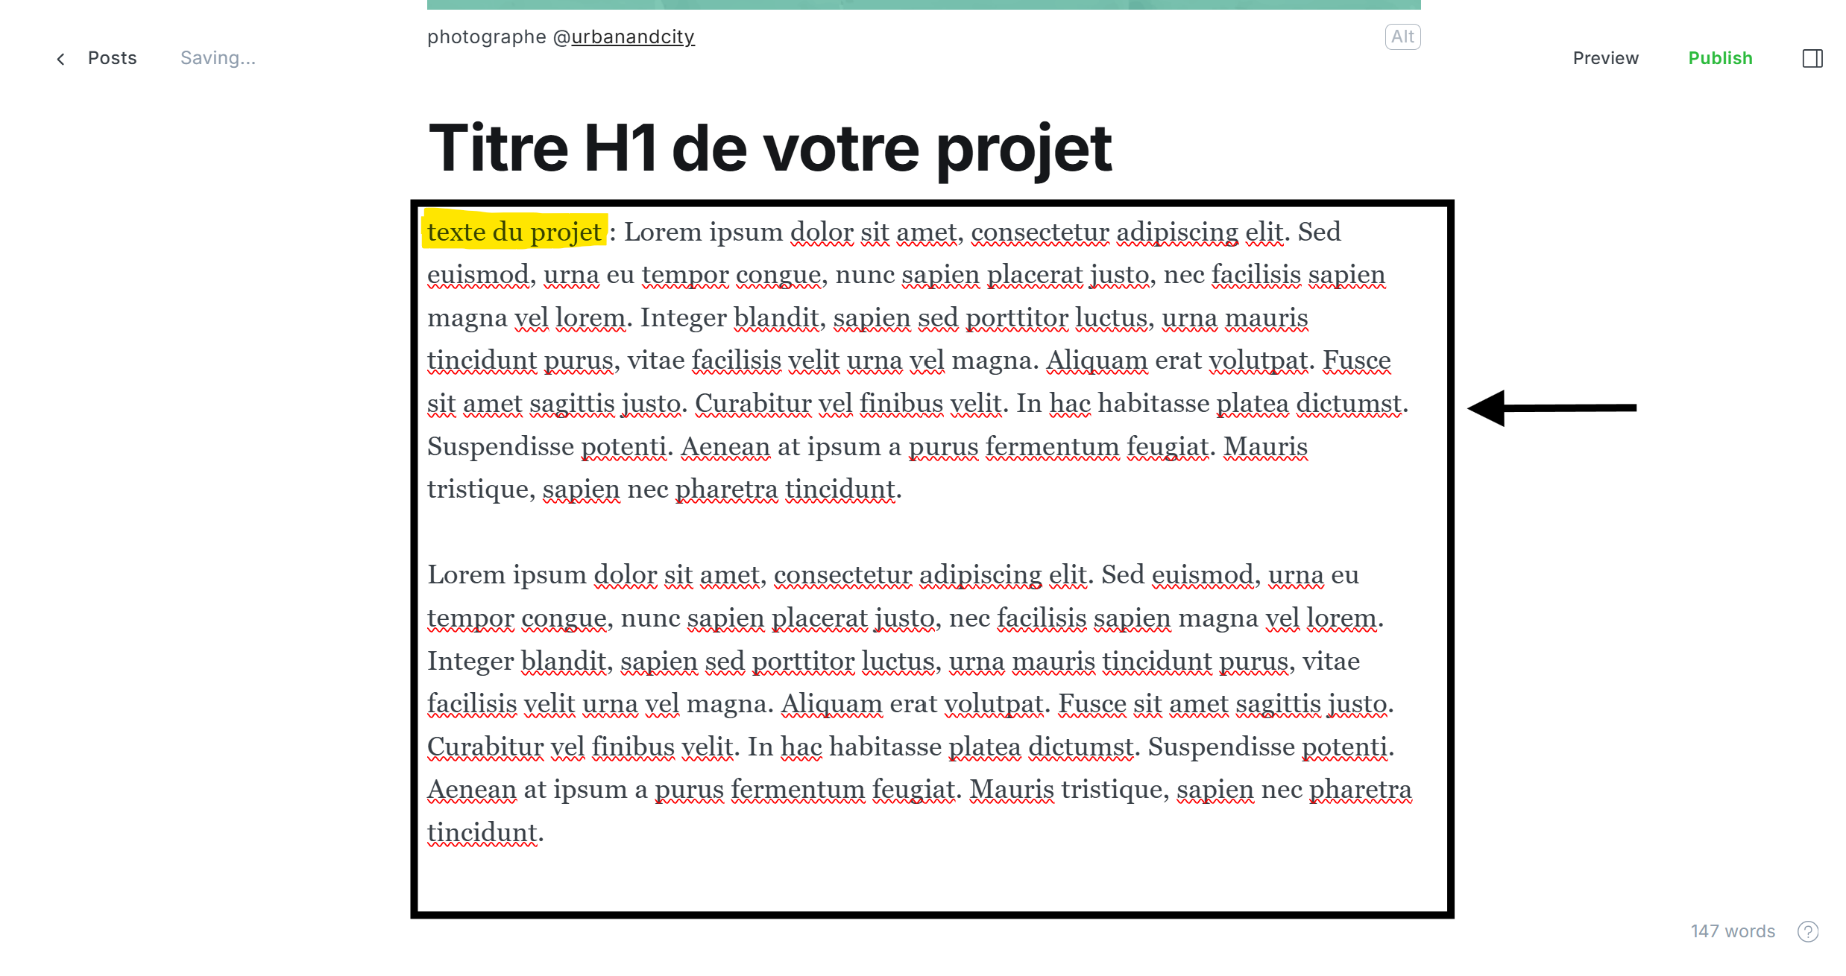Click the 147 words counter
Image resolution: width=1846 pixels, height=976 pixels.
point(1732,931)
